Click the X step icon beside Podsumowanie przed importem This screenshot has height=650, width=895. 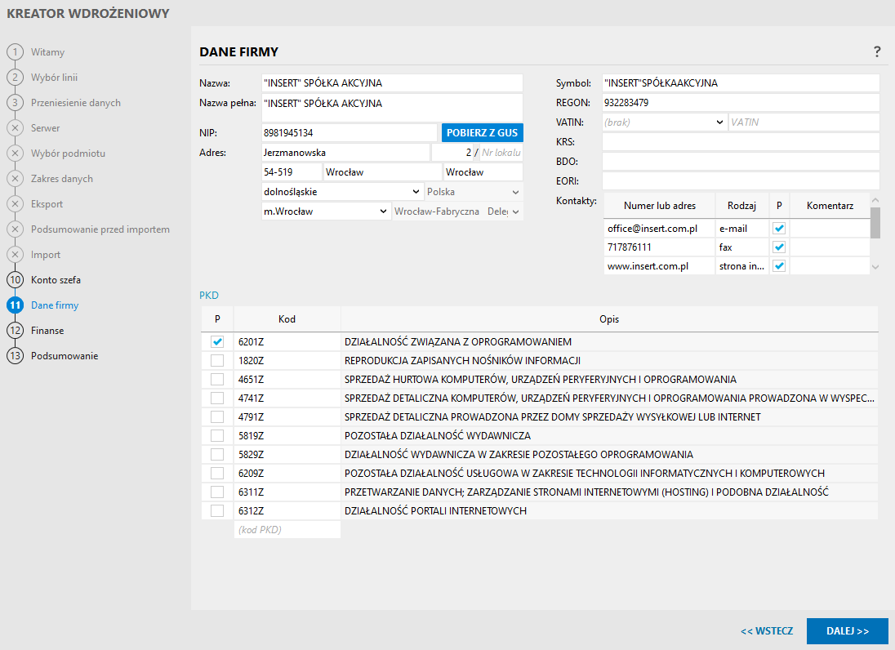[x=16, y=229]
